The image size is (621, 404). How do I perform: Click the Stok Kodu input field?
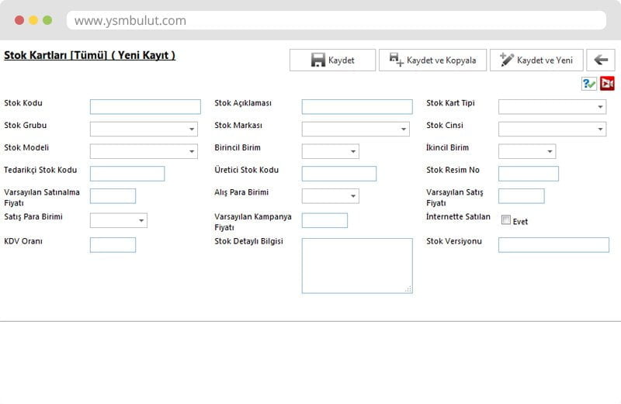click(x=145, y=107)
